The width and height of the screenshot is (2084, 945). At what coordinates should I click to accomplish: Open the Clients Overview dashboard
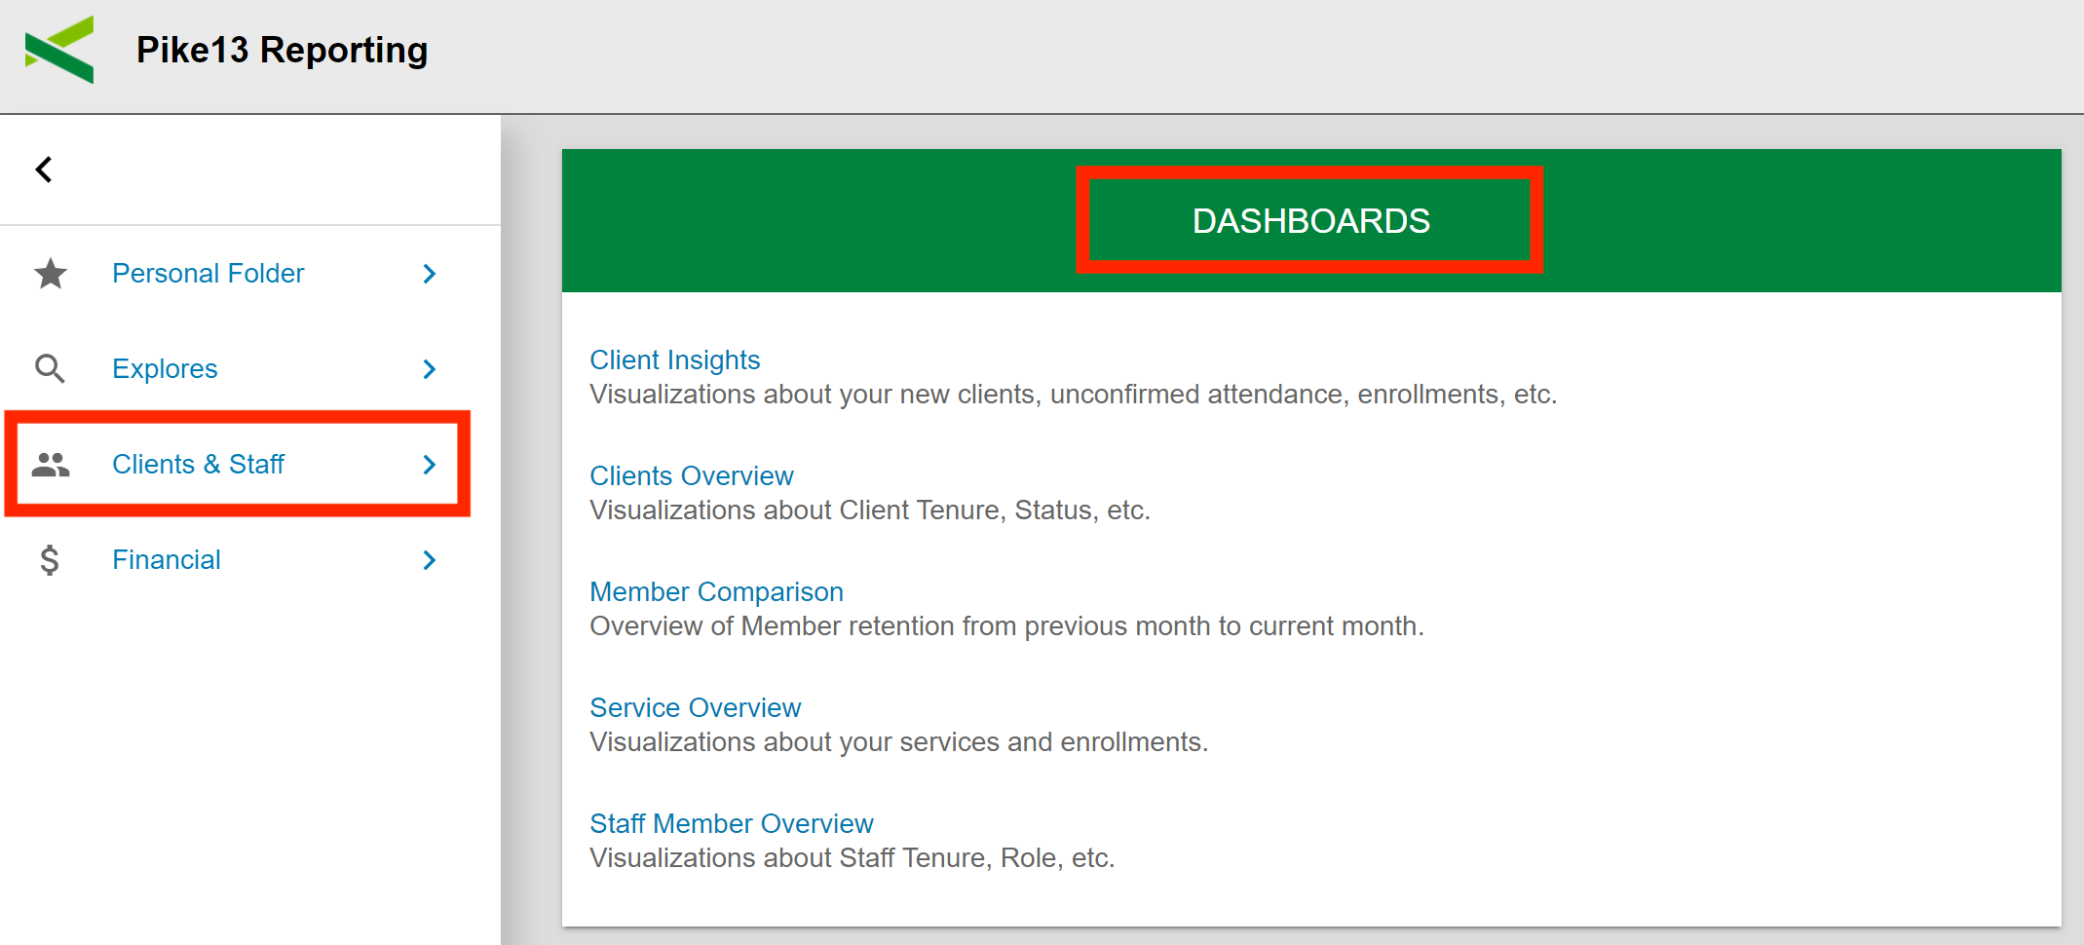click(691, 475)
